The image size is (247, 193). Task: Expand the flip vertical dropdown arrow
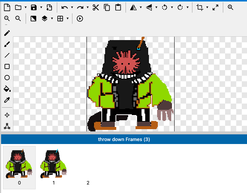tap(156, 7)
